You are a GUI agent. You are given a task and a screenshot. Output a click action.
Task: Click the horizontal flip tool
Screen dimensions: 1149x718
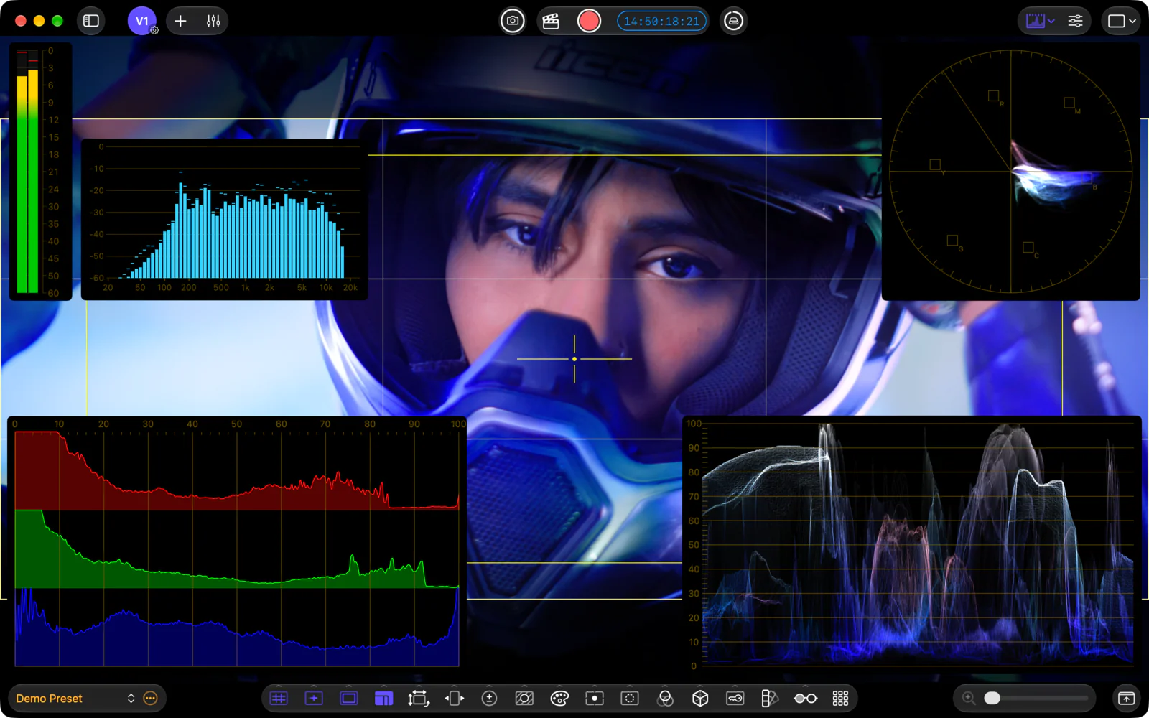pos(454,698)
